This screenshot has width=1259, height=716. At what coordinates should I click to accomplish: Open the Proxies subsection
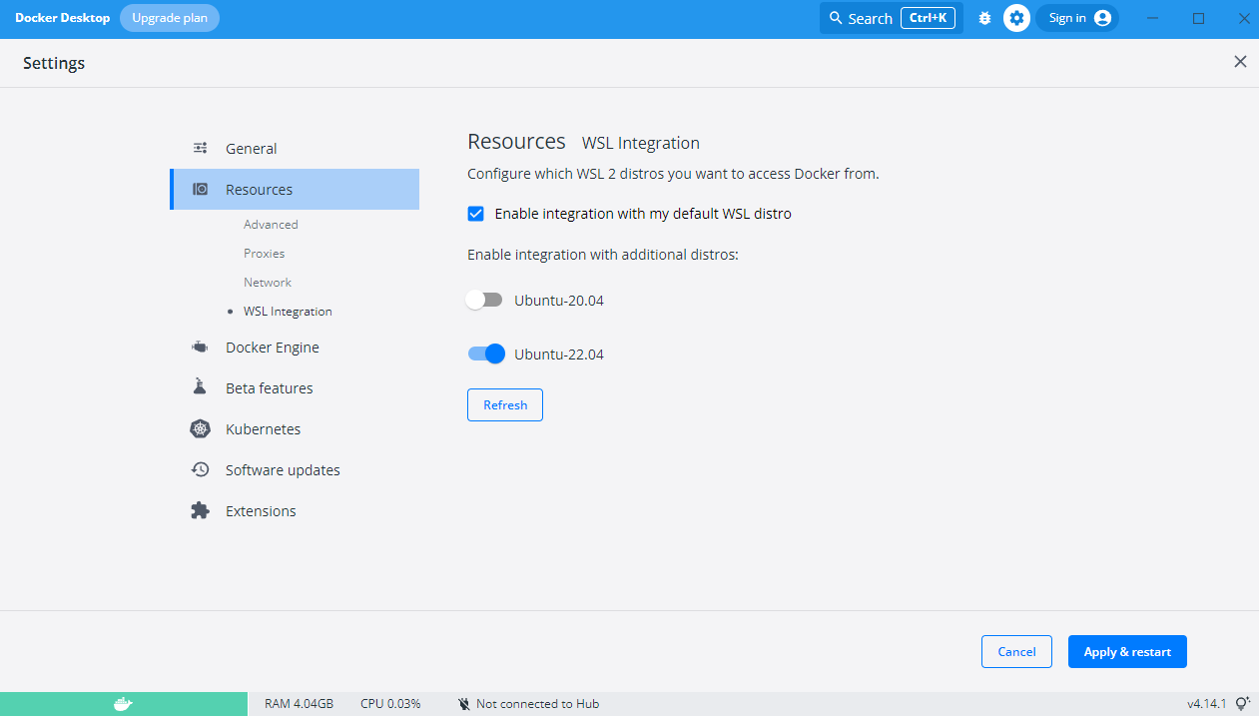pos(264,254)
